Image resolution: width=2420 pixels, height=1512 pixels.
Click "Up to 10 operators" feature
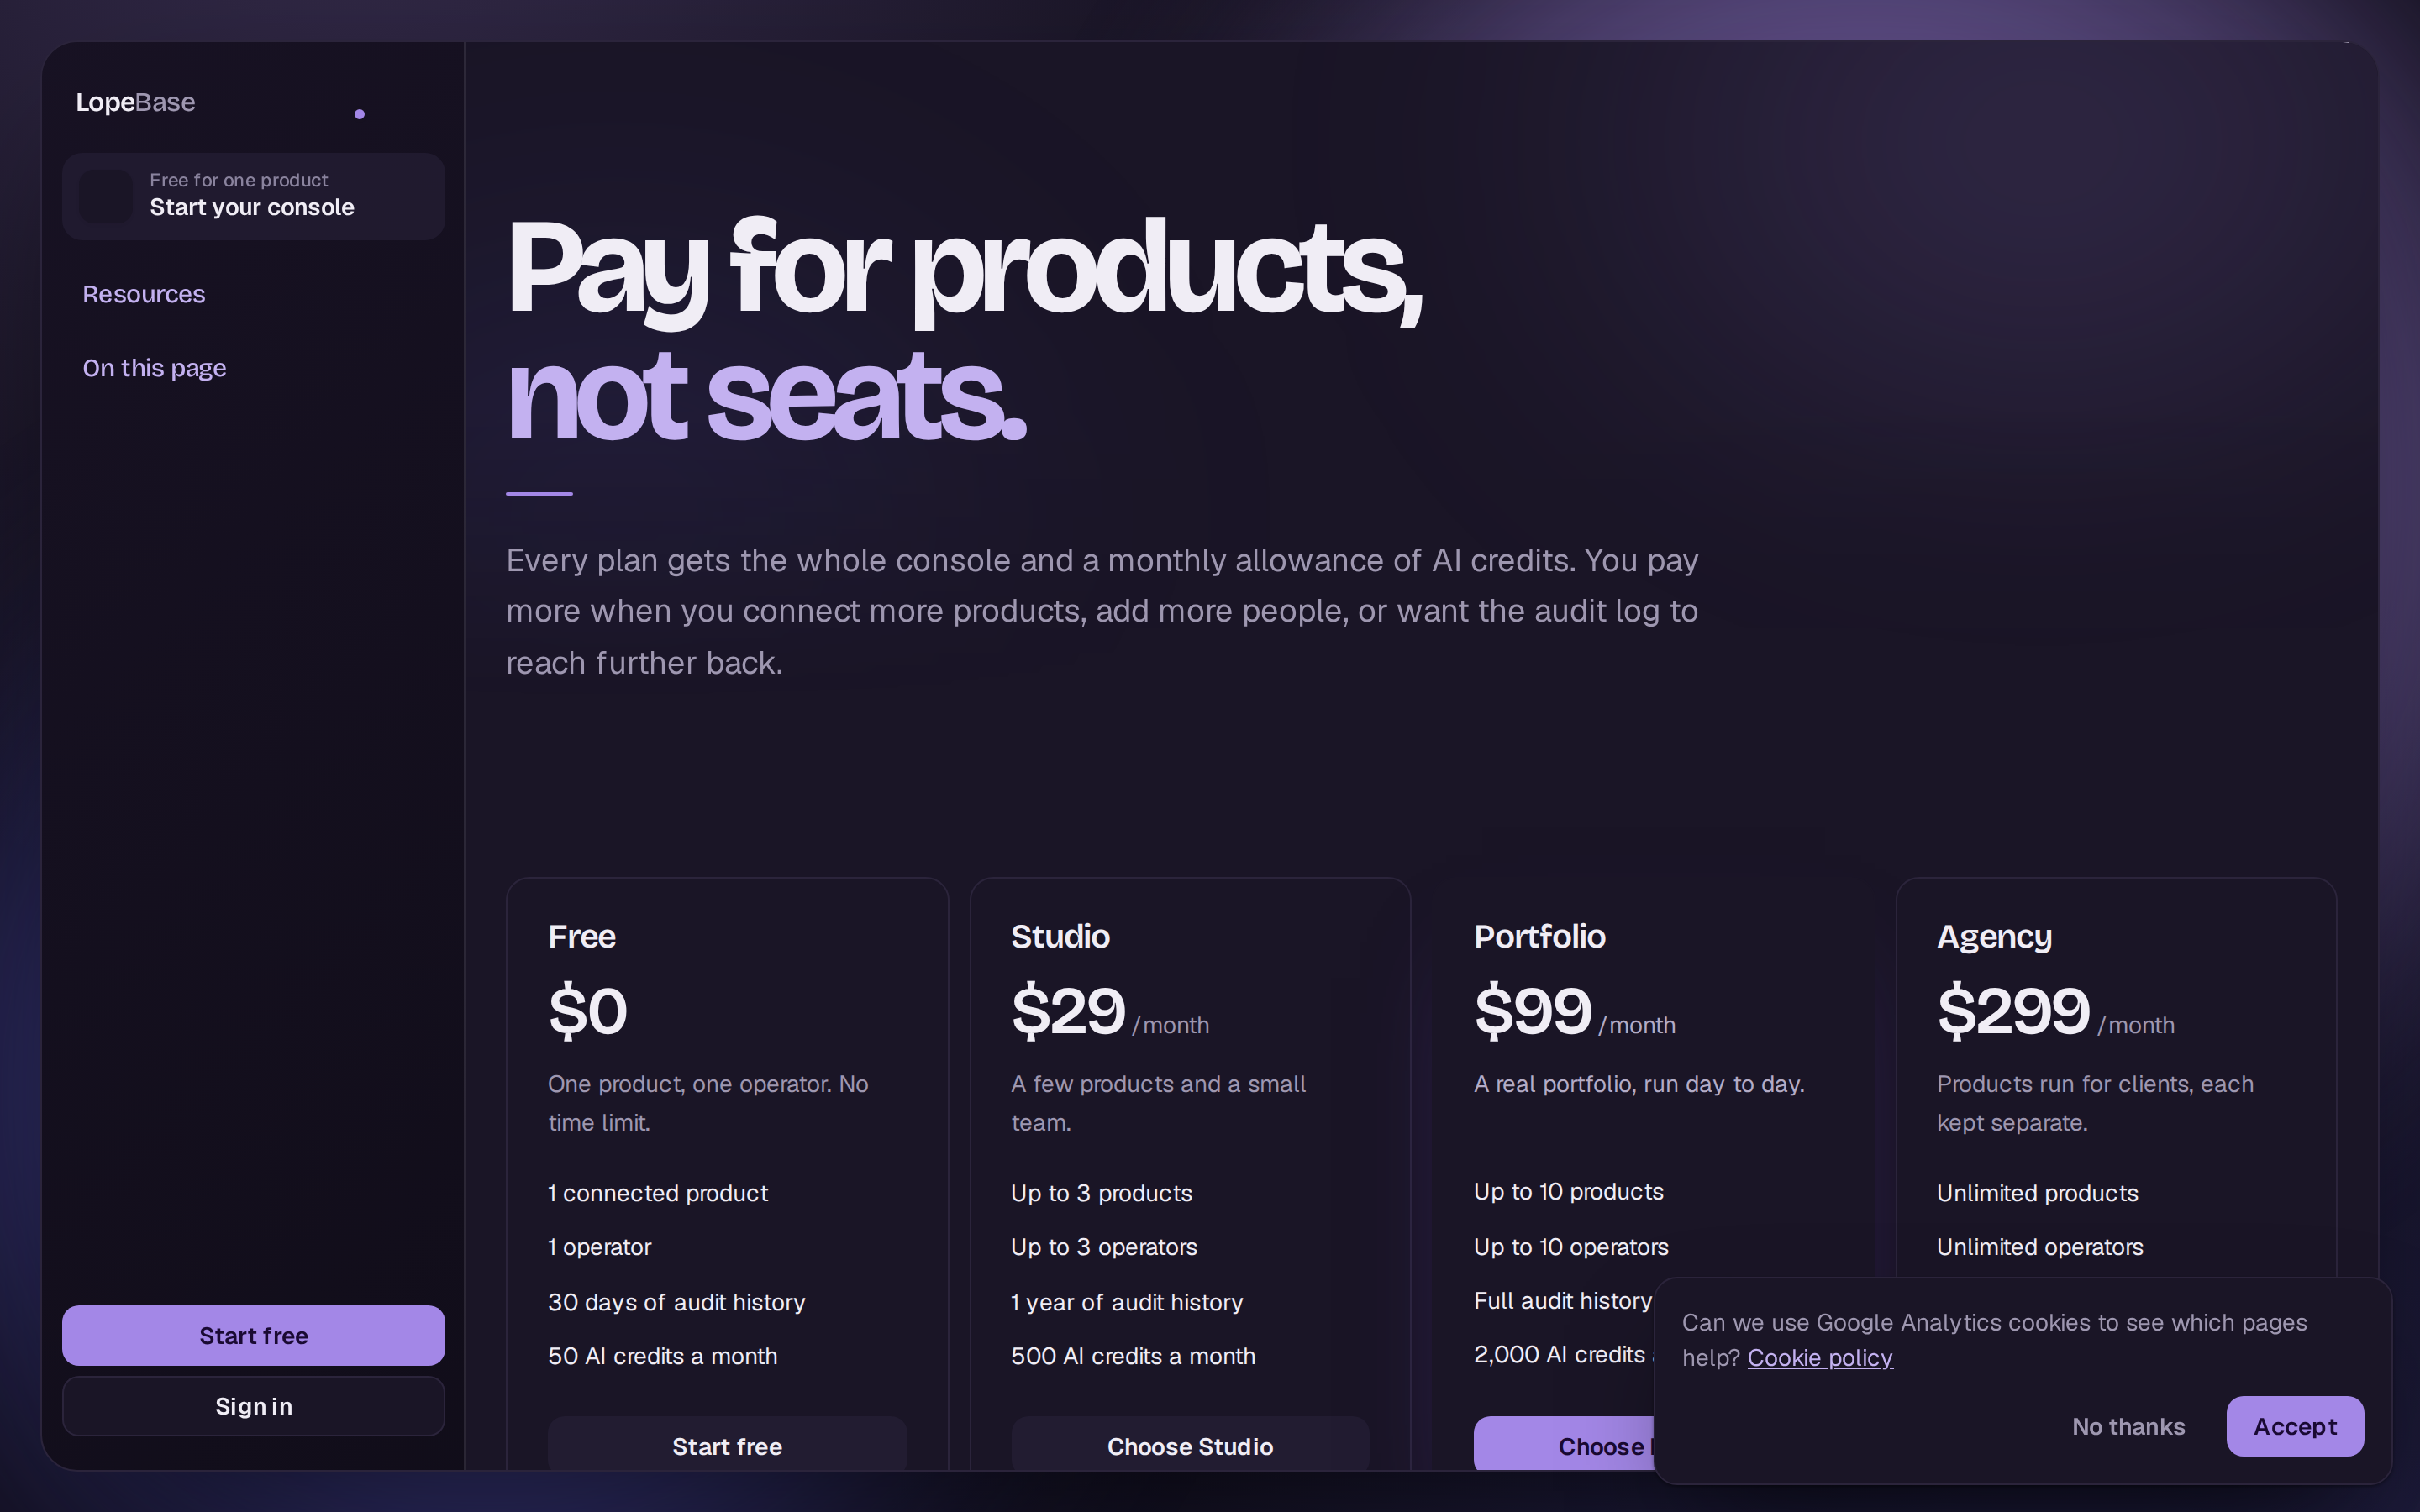point(1571,1247)
